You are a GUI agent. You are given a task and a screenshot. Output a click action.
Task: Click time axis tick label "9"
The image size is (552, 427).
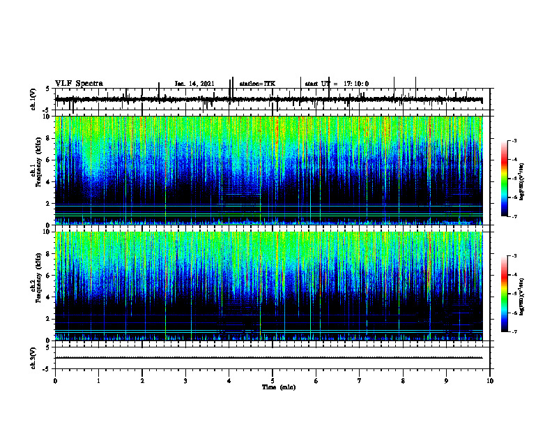446,381
